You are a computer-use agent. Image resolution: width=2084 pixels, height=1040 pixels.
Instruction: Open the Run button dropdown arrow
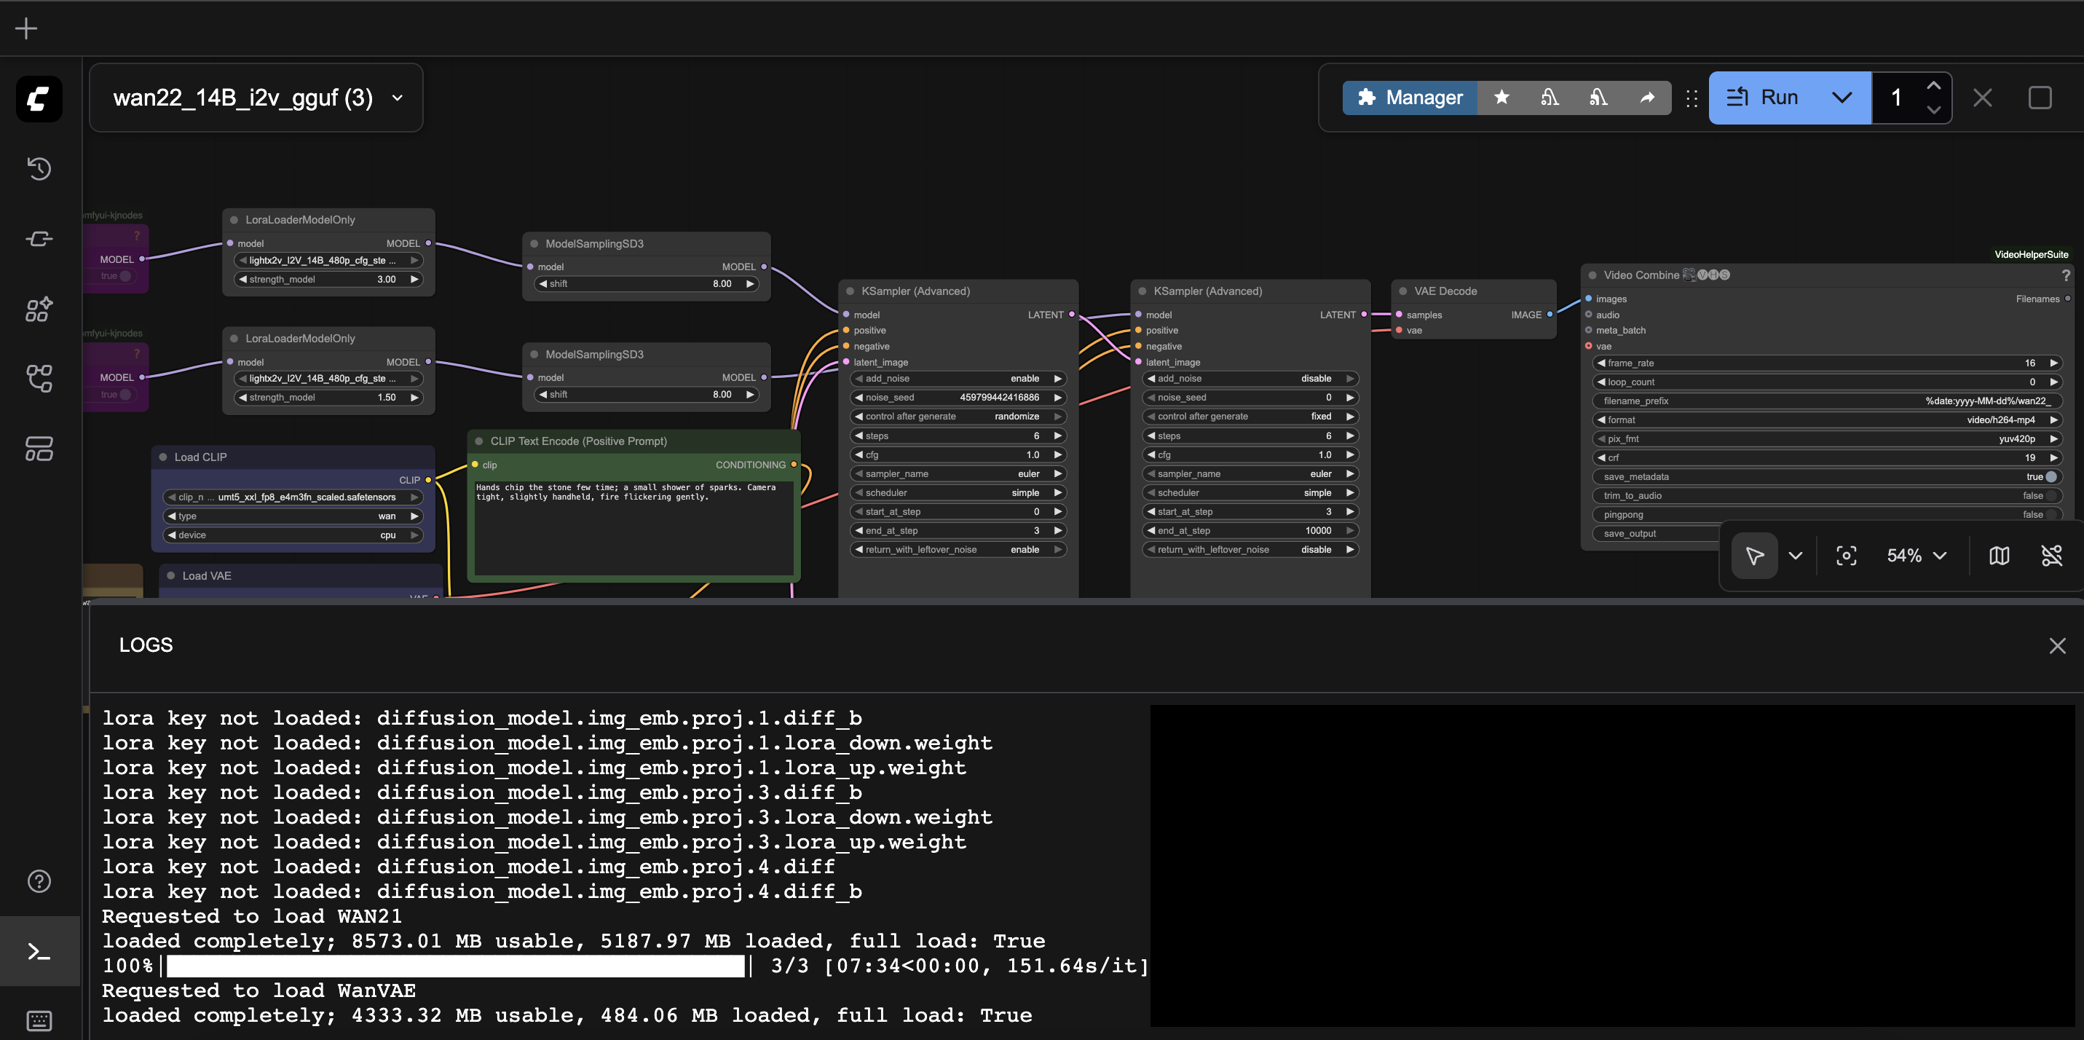pos(1842,97)
